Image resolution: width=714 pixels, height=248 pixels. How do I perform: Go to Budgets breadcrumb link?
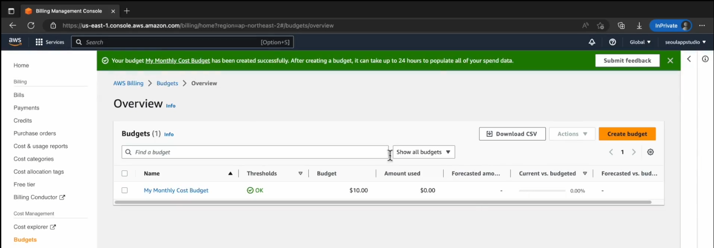pyautogui.click(x=167, y=83)
